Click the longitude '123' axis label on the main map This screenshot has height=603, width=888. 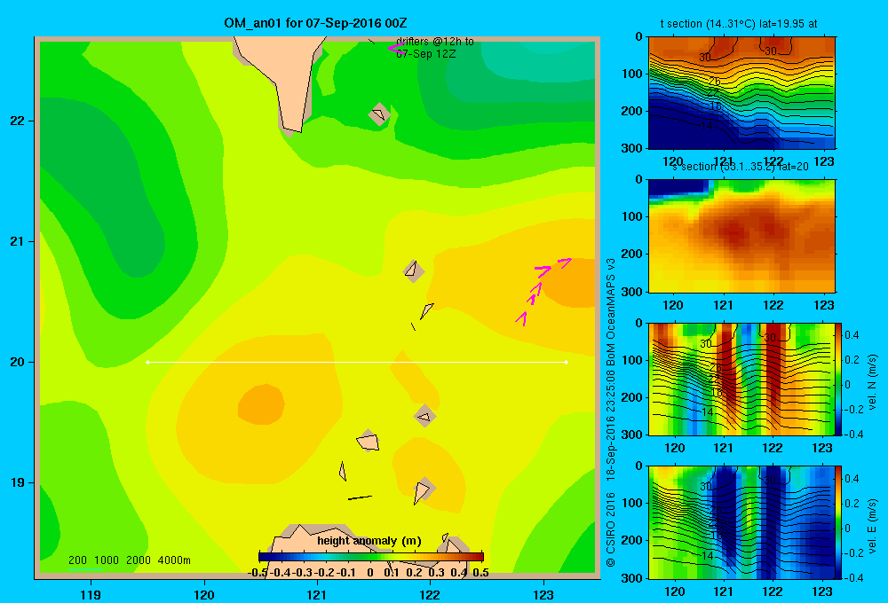543,594
